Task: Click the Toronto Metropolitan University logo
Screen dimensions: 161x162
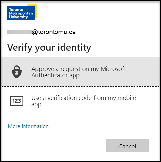Action: click(x=22, y=12)
